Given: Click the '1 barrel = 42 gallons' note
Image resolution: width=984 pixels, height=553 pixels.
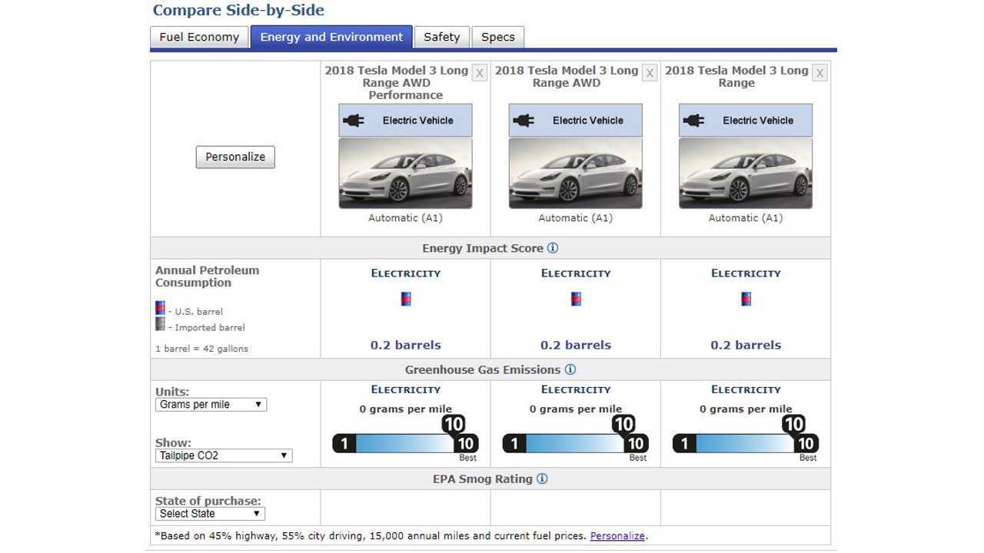Looking at the screenshot, I should [201, 349].
